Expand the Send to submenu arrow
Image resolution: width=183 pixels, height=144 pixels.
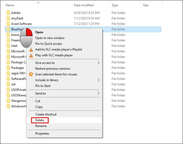coord(98,94)
